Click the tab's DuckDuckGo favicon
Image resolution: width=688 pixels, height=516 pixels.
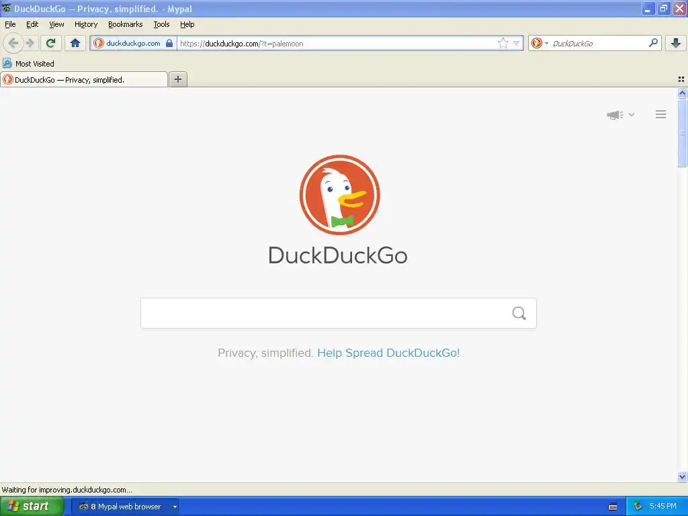click(8, 79)
